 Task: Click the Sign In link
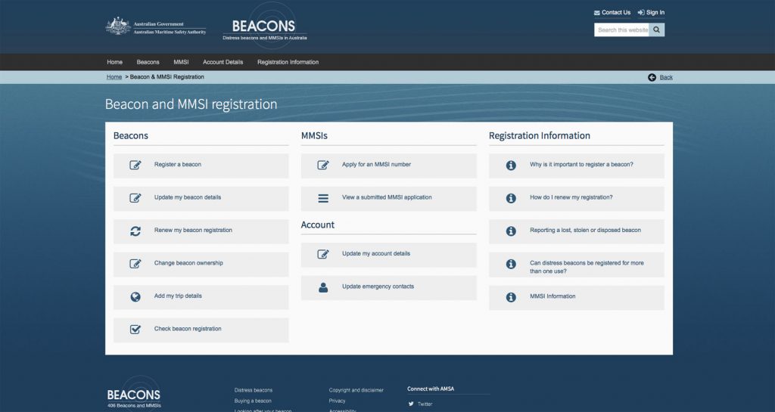pyautogui.click(x=651, y=12)
